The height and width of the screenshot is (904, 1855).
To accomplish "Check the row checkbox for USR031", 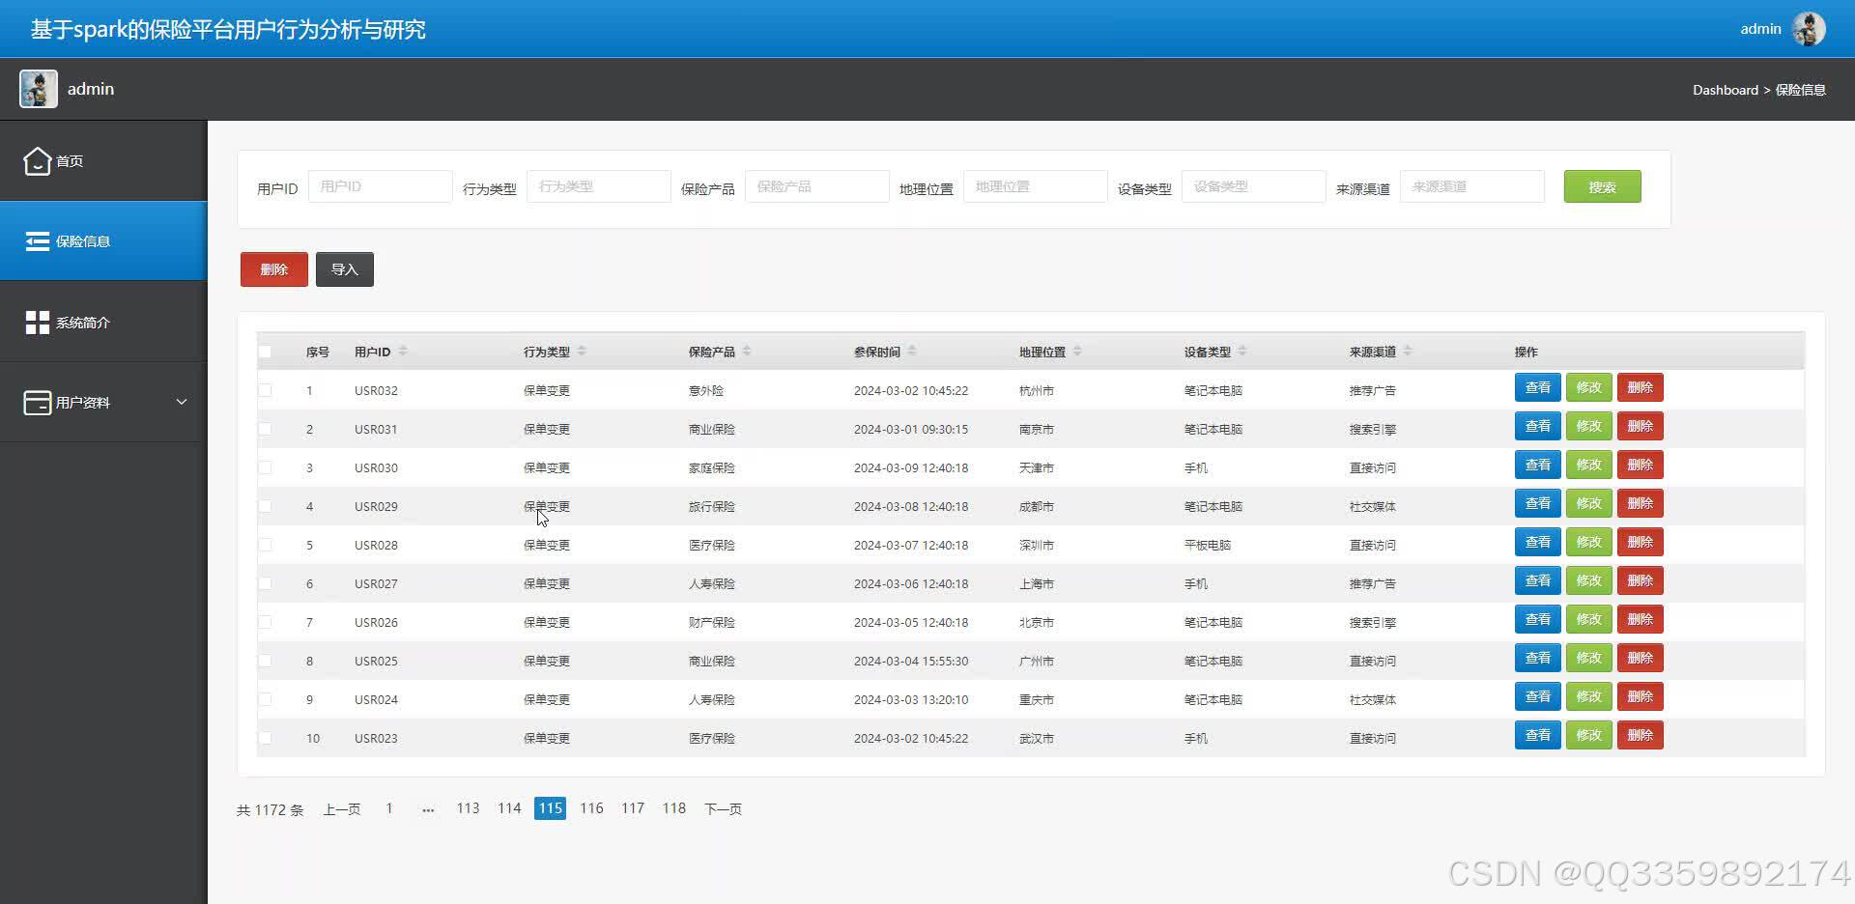I will click(265, 429).
